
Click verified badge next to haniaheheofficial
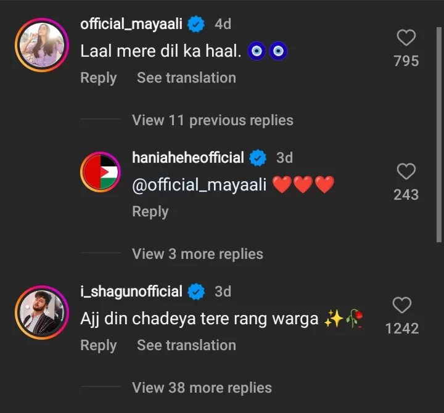[258, 158]
